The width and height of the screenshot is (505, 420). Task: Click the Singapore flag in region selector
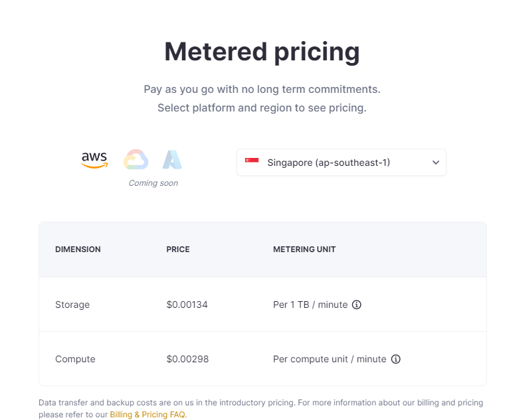pos(252,162)
